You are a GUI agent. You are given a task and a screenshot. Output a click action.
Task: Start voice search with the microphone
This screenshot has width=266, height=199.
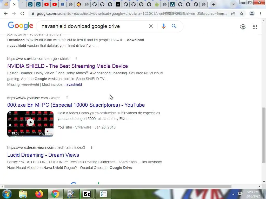tap(164, 26)
